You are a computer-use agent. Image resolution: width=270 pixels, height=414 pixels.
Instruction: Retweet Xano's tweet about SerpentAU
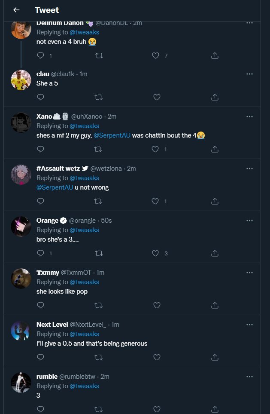[98, 149]
